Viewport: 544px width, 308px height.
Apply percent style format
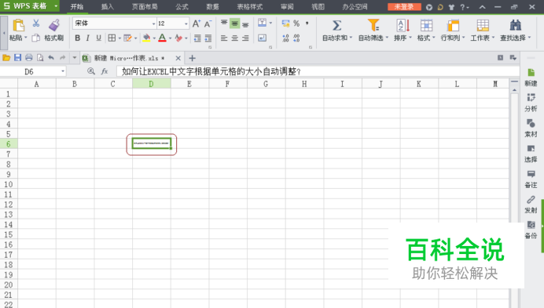(x=296, y=24)
